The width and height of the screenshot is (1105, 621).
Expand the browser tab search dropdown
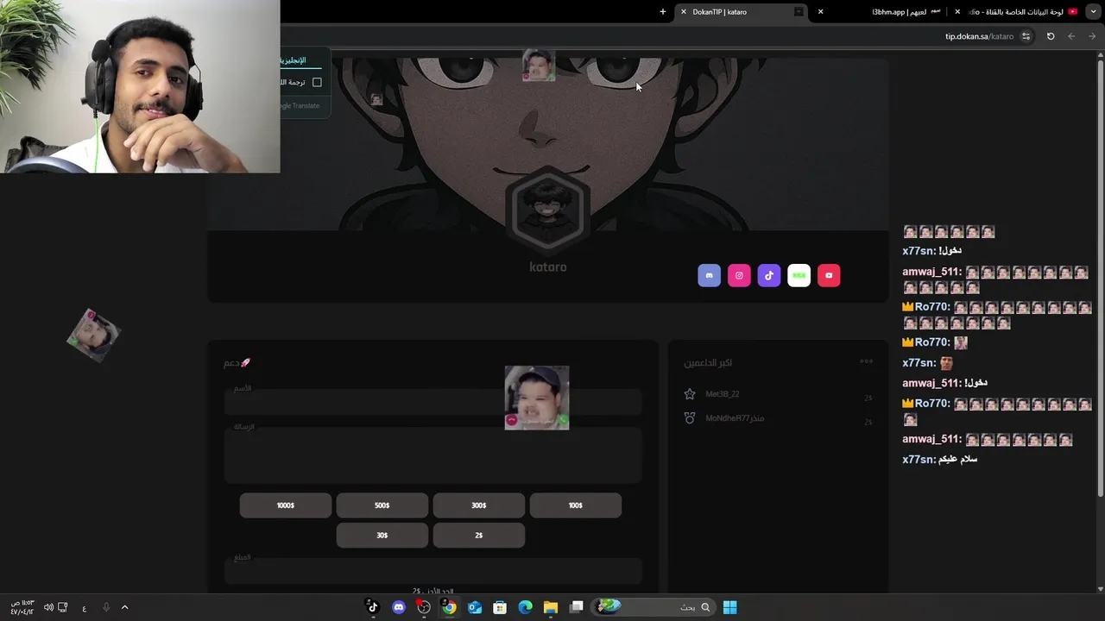1094,12
